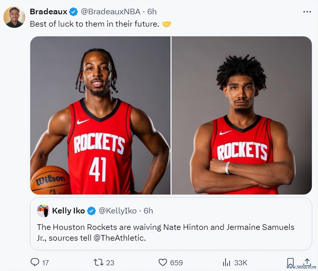318x271 pixels.
Task: Open the 6h timestamp of Bradeaux's tweet
Action: click(x=152, y=12)
